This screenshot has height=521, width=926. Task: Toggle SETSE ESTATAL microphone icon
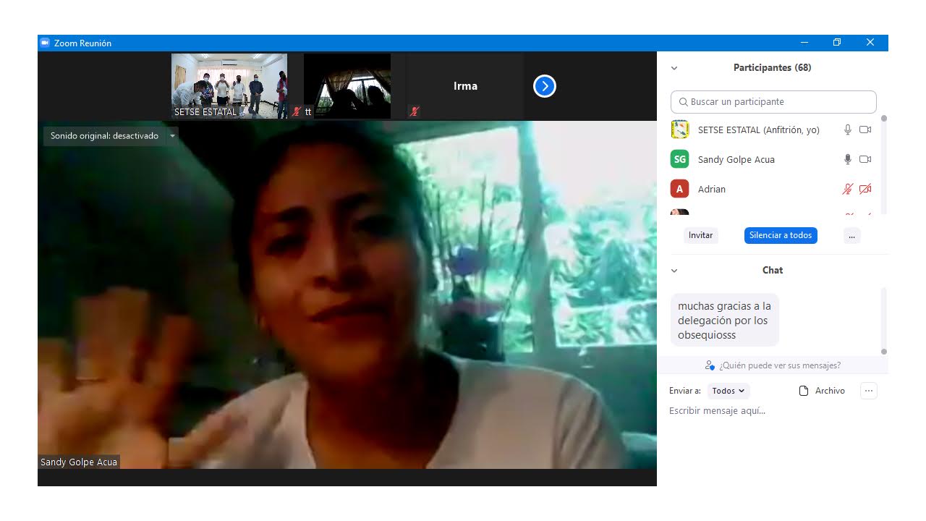tap(848, 130)
